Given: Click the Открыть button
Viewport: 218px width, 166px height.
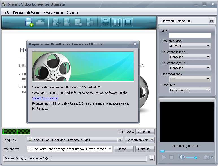Looking at the screenshot, I should coord(145,149).
